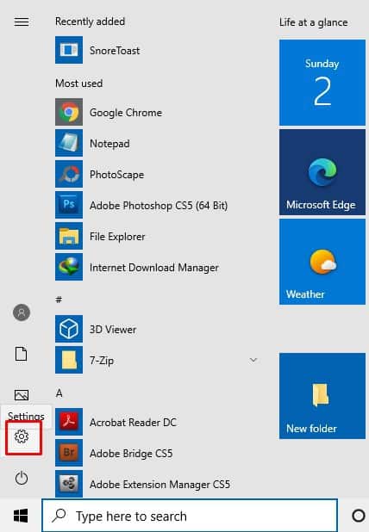Click the Recently added heading
Viewport: 369px width, 532px height.
[90, 22]
